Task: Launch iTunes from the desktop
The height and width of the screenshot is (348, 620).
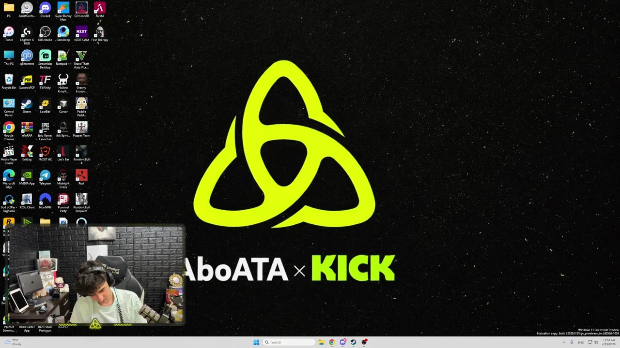Action: coord(9,34)
